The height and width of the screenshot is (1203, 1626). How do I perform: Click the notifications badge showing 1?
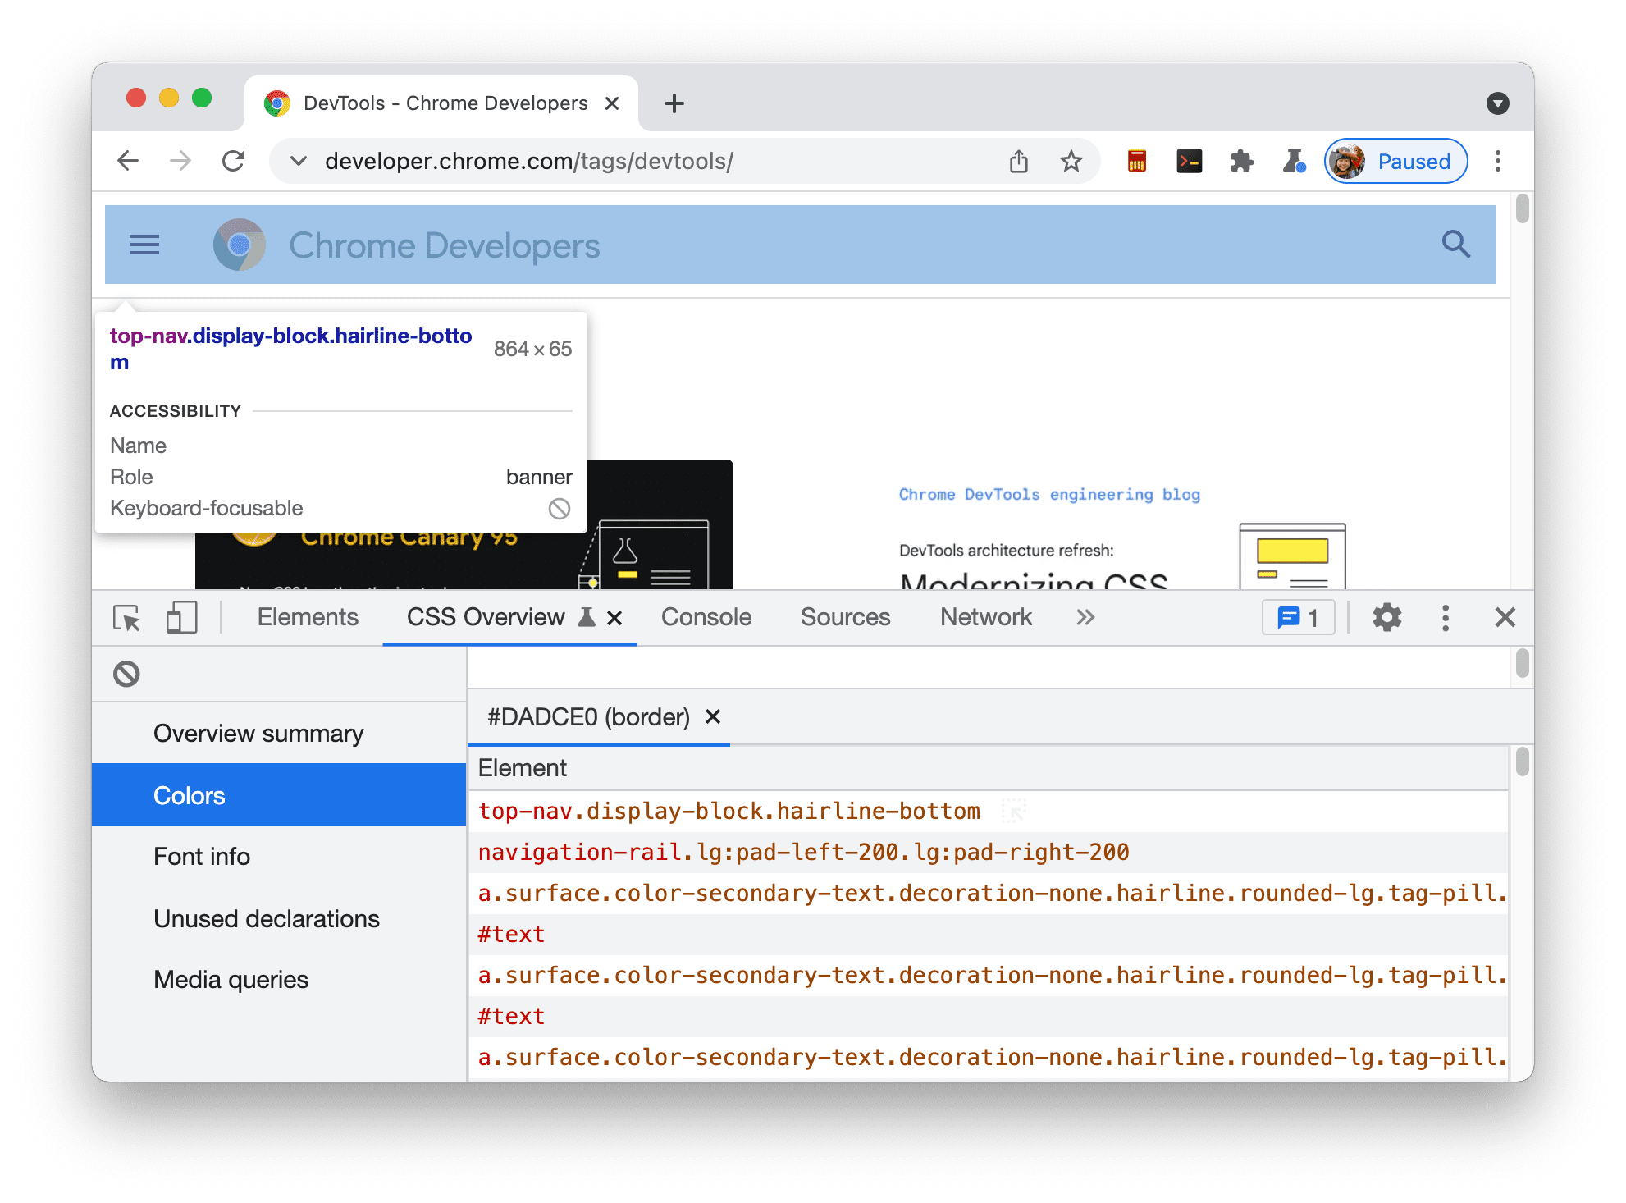pos(1299,618)
